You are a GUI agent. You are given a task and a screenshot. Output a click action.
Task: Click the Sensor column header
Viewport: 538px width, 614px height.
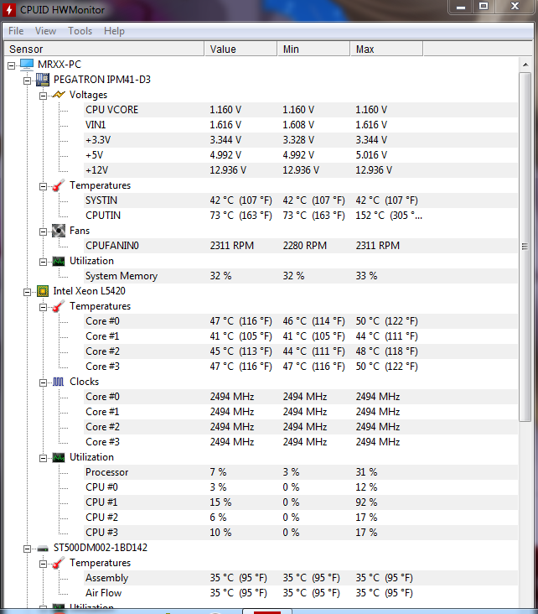point(104,49)
